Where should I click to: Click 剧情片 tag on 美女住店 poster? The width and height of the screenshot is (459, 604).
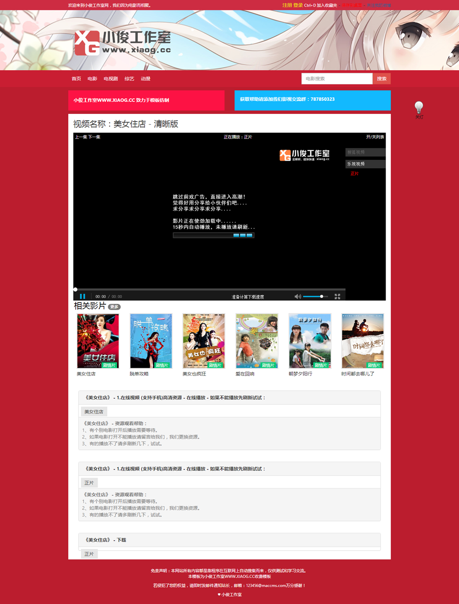tap(109, 365)
